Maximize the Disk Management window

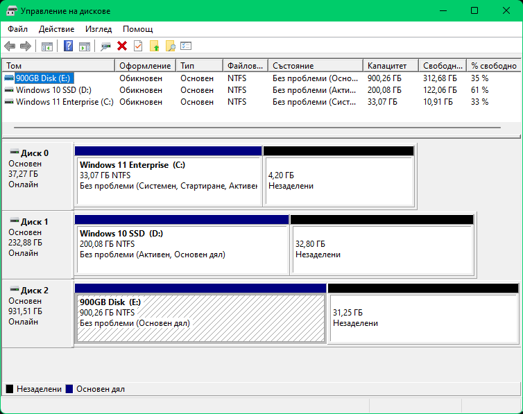pyautogui.click(x=474, y=10)
